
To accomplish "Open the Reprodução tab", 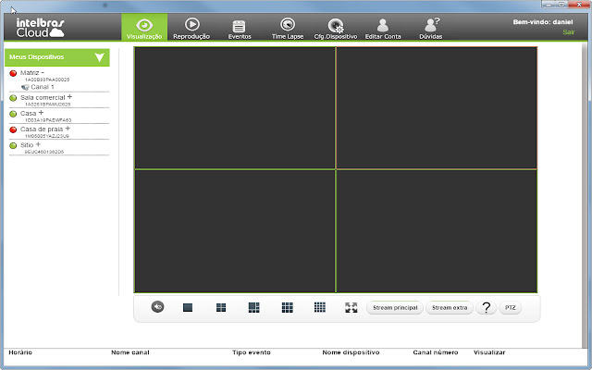I will [x=191, y=28].
